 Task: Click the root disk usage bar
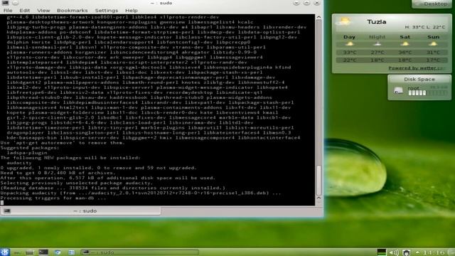428,93
